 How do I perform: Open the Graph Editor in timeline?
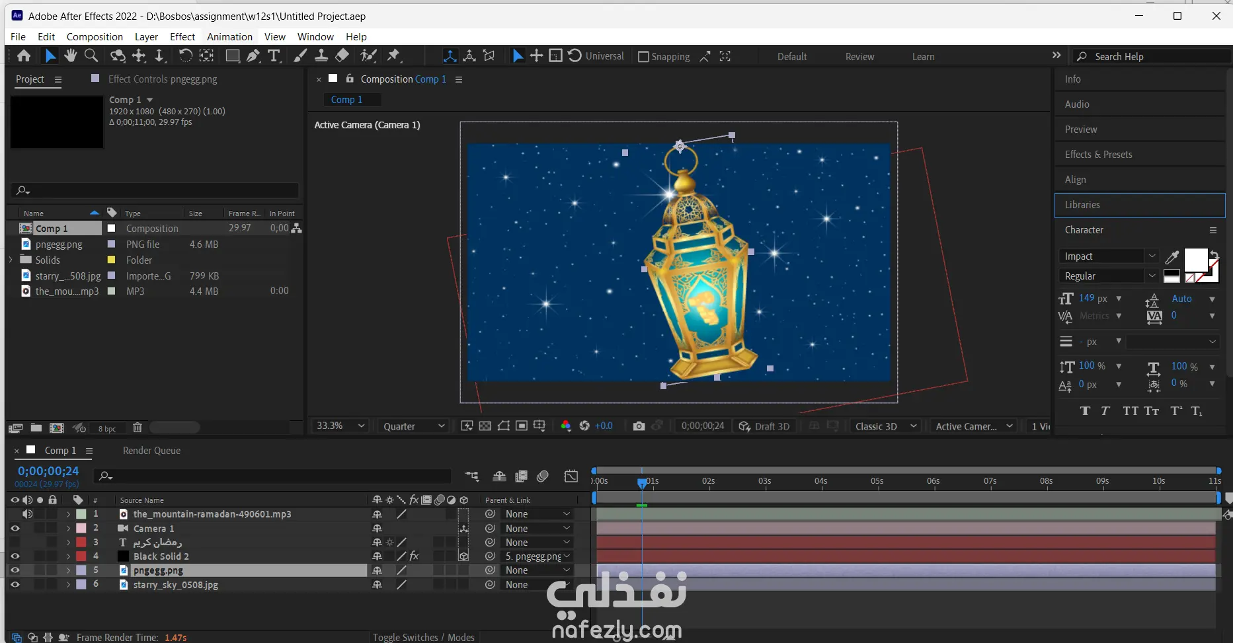point(571,476)
